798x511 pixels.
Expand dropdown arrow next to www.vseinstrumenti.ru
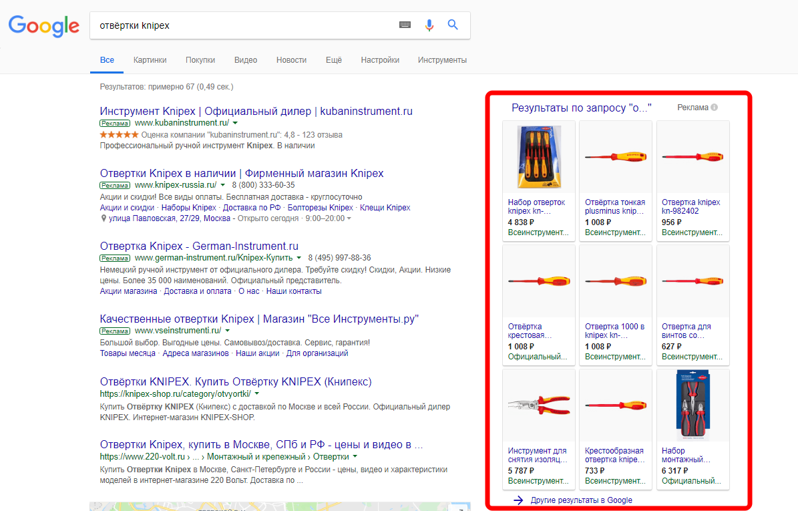click(228, 331)
